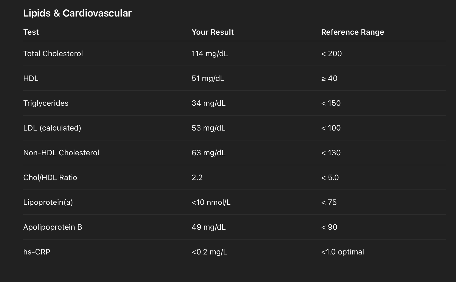Viewport: 456px width, 282px height.
Task: Click the Test column header
Action: (x=31, y=32)
